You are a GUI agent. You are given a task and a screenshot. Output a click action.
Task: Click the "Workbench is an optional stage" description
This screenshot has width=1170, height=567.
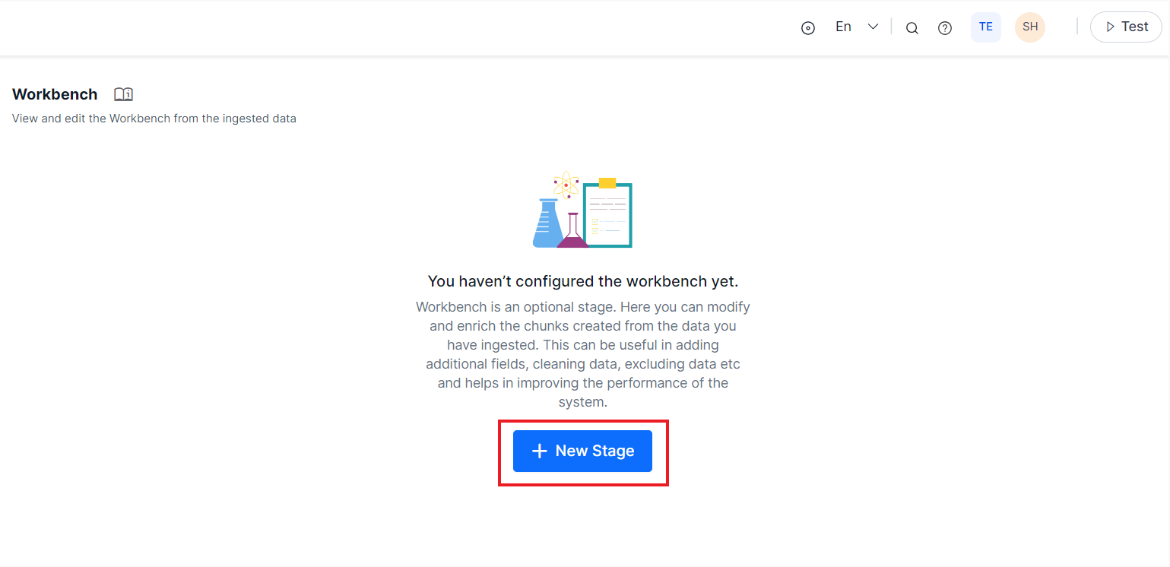pos(583,354)
